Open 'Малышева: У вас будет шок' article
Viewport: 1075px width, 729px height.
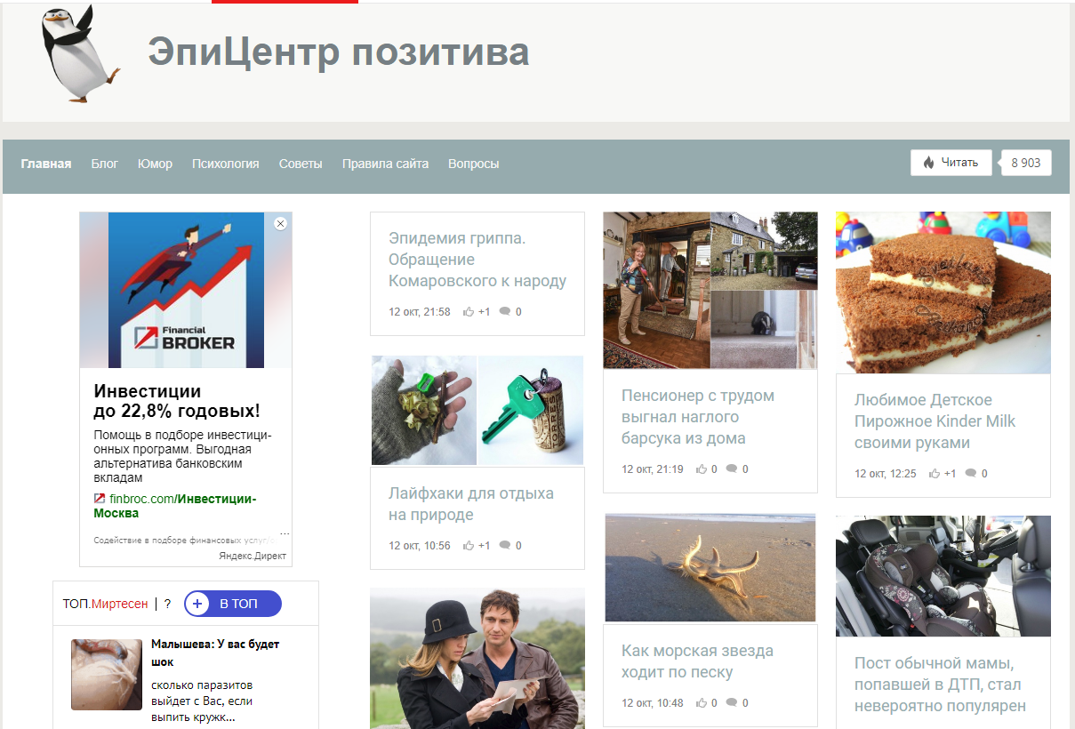coord(214,653)
